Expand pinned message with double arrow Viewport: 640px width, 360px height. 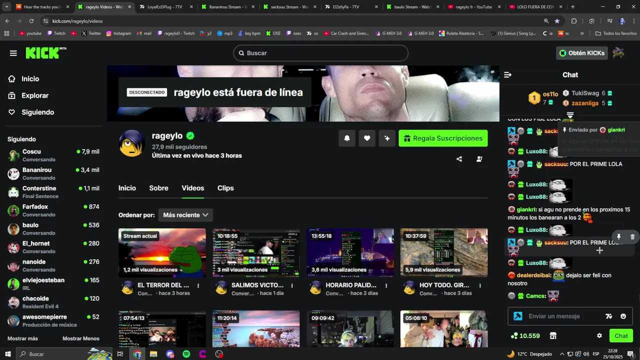(x=570, y=115)
